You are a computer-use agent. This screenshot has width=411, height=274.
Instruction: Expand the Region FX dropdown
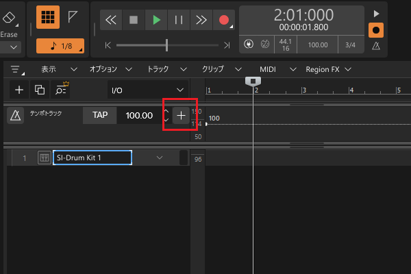[329, 69]
